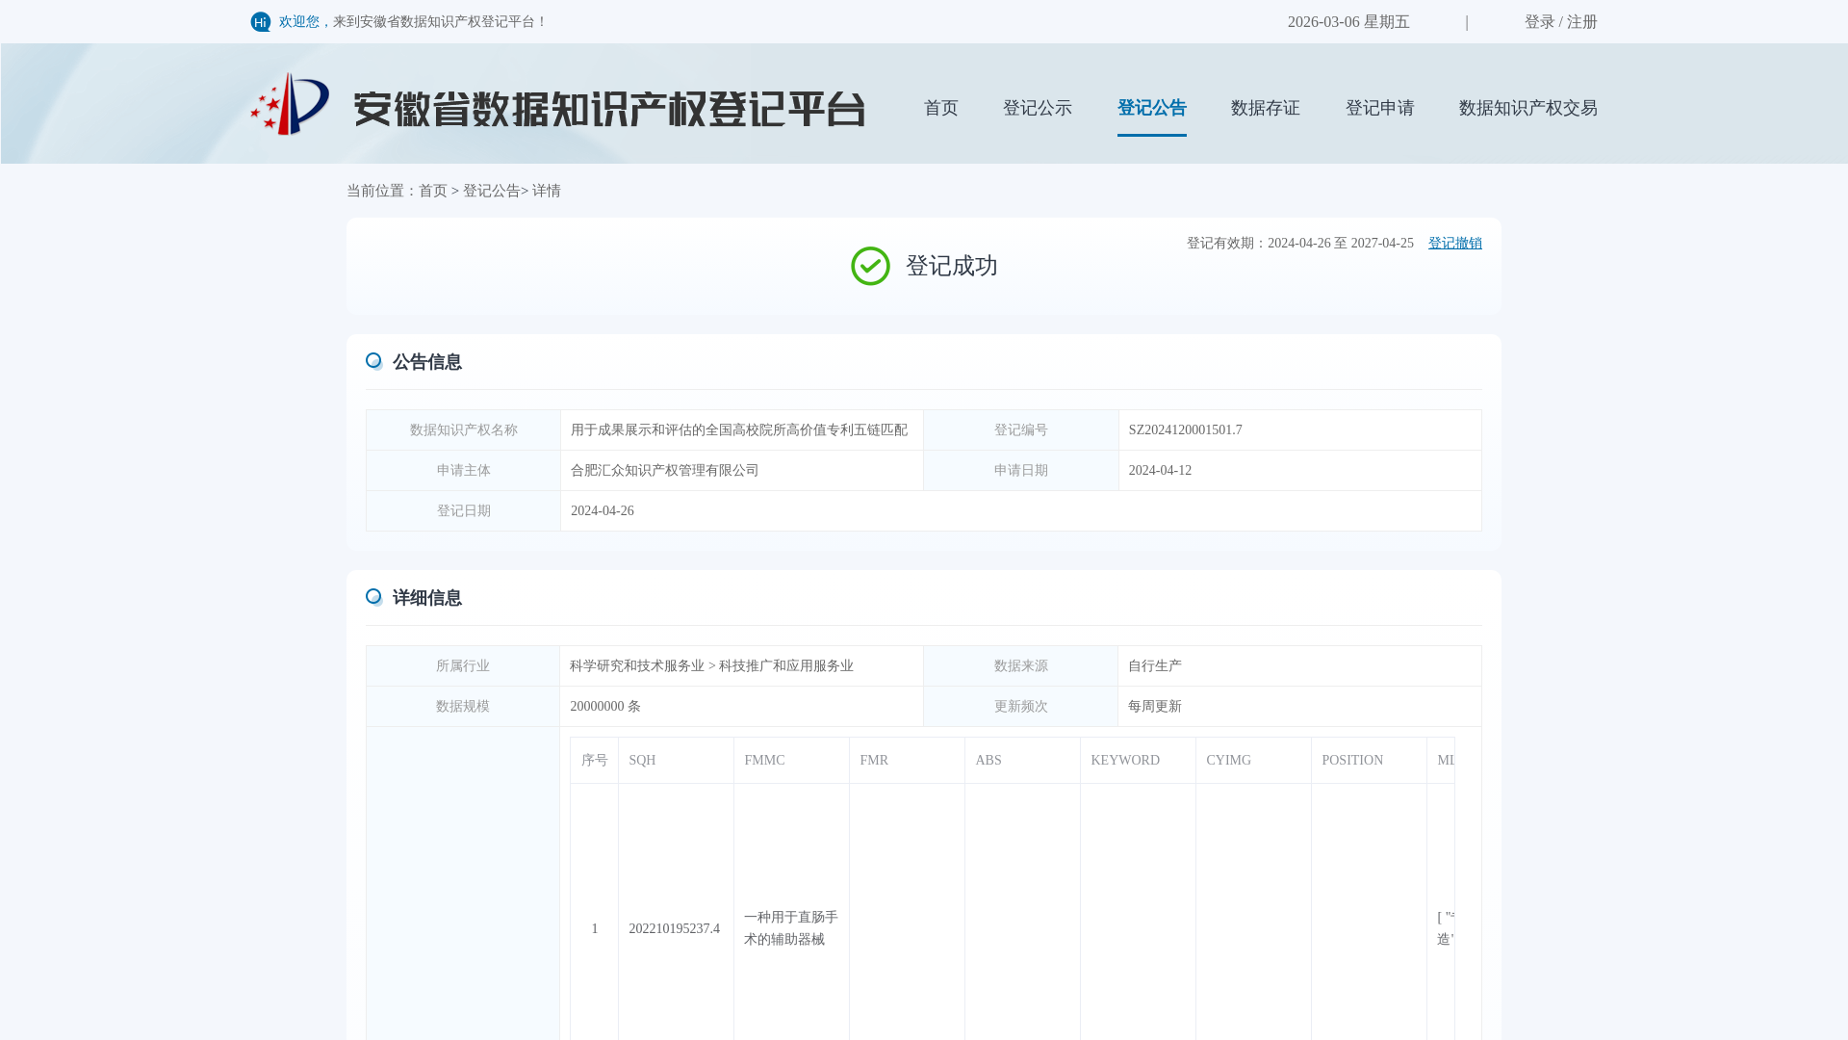Click the platform title 安徽省数据知识产权登记平台
The height and width of the screenshot is (1040, 1848).
point(609,110)
